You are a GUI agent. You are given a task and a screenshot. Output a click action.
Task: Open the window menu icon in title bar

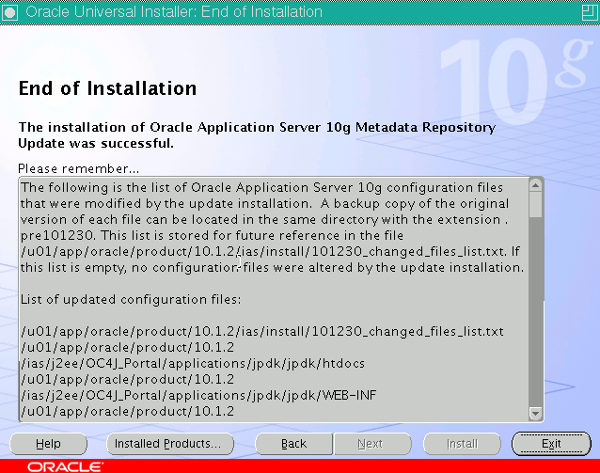coord(10,12)
